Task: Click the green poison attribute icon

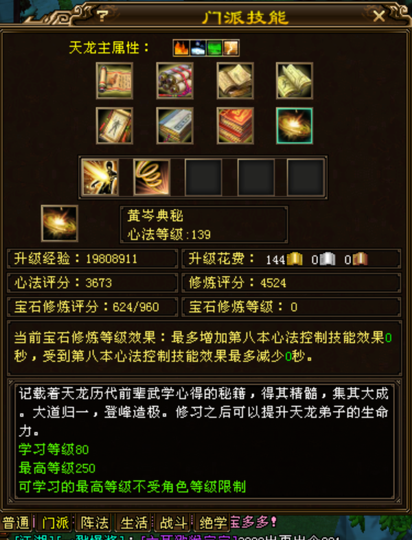Action: click(214, 48)
